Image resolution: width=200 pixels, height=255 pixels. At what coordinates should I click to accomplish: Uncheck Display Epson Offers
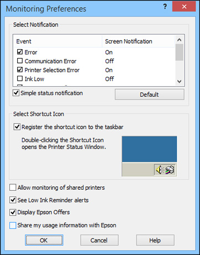(13, 212)
